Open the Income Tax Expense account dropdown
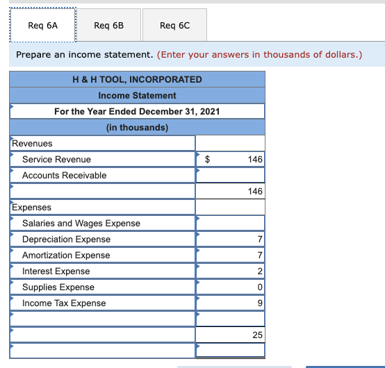The height and width of the screenshot is (368, 385). tap(103, 303)
